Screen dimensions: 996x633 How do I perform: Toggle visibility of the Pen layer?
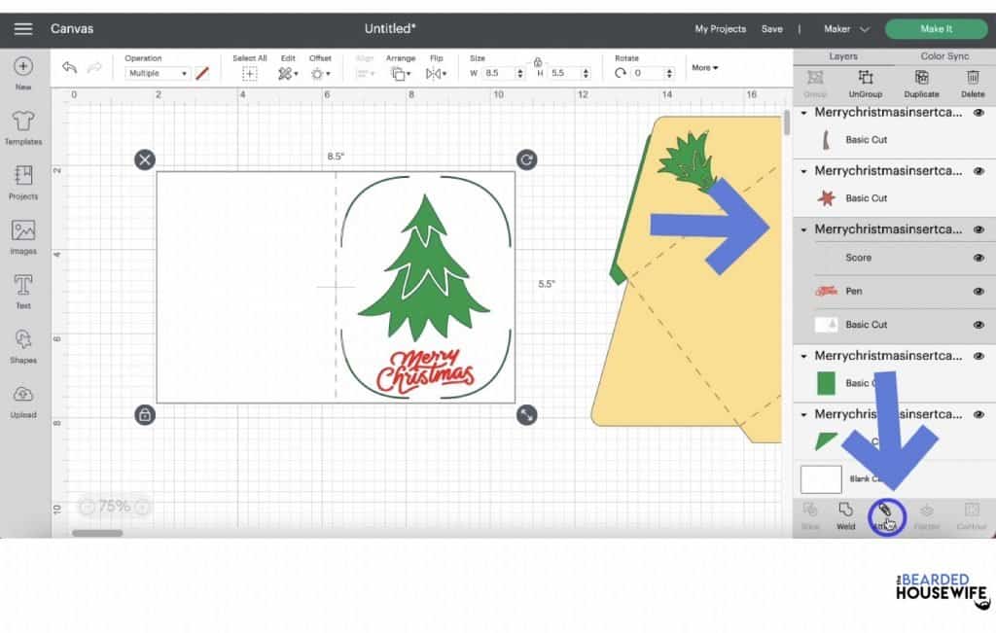coord(978,290)
